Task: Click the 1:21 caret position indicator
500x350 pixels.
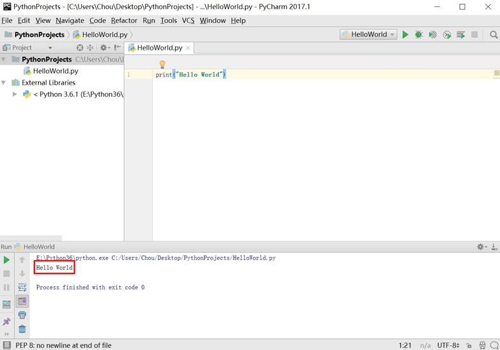Action: 405,346
